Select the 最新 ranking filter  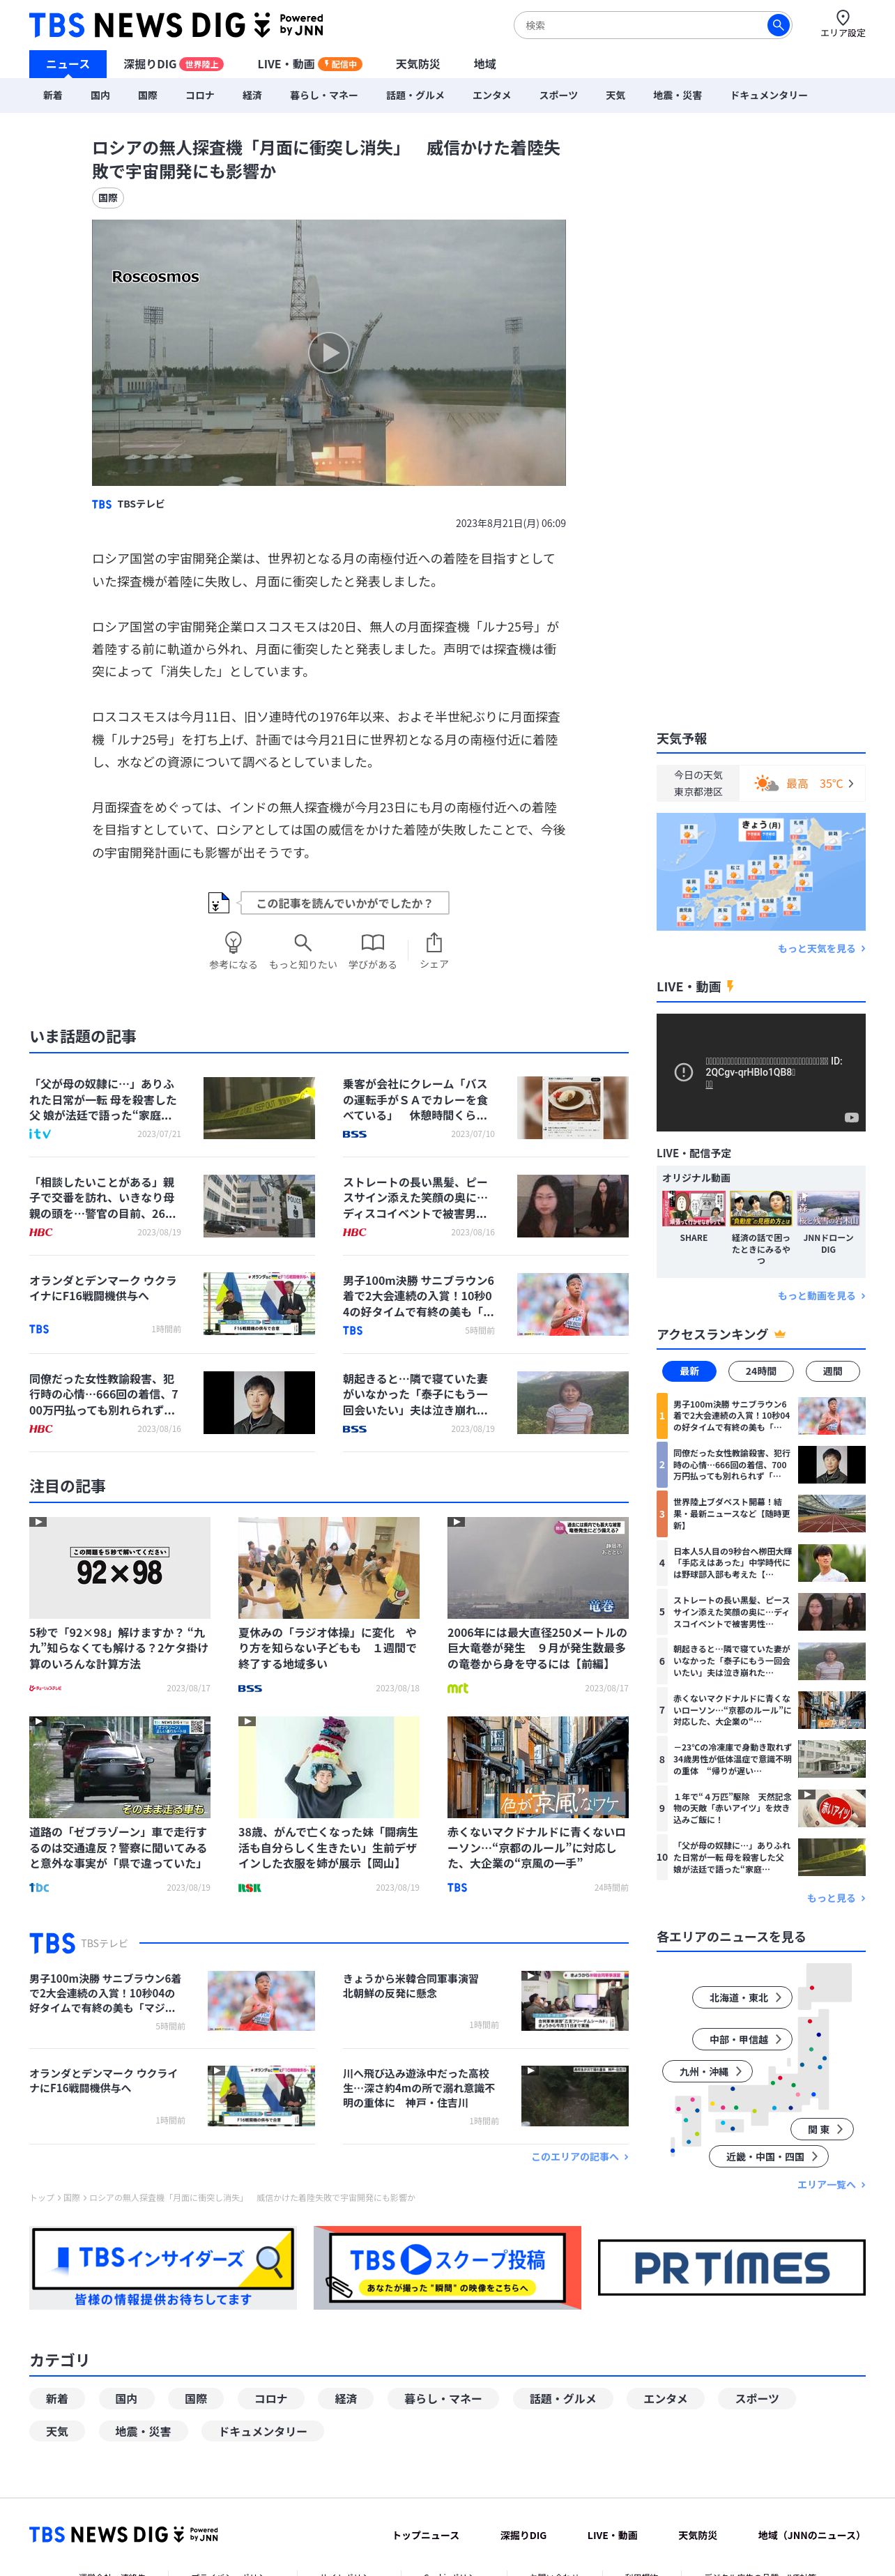coord(689,1371)
